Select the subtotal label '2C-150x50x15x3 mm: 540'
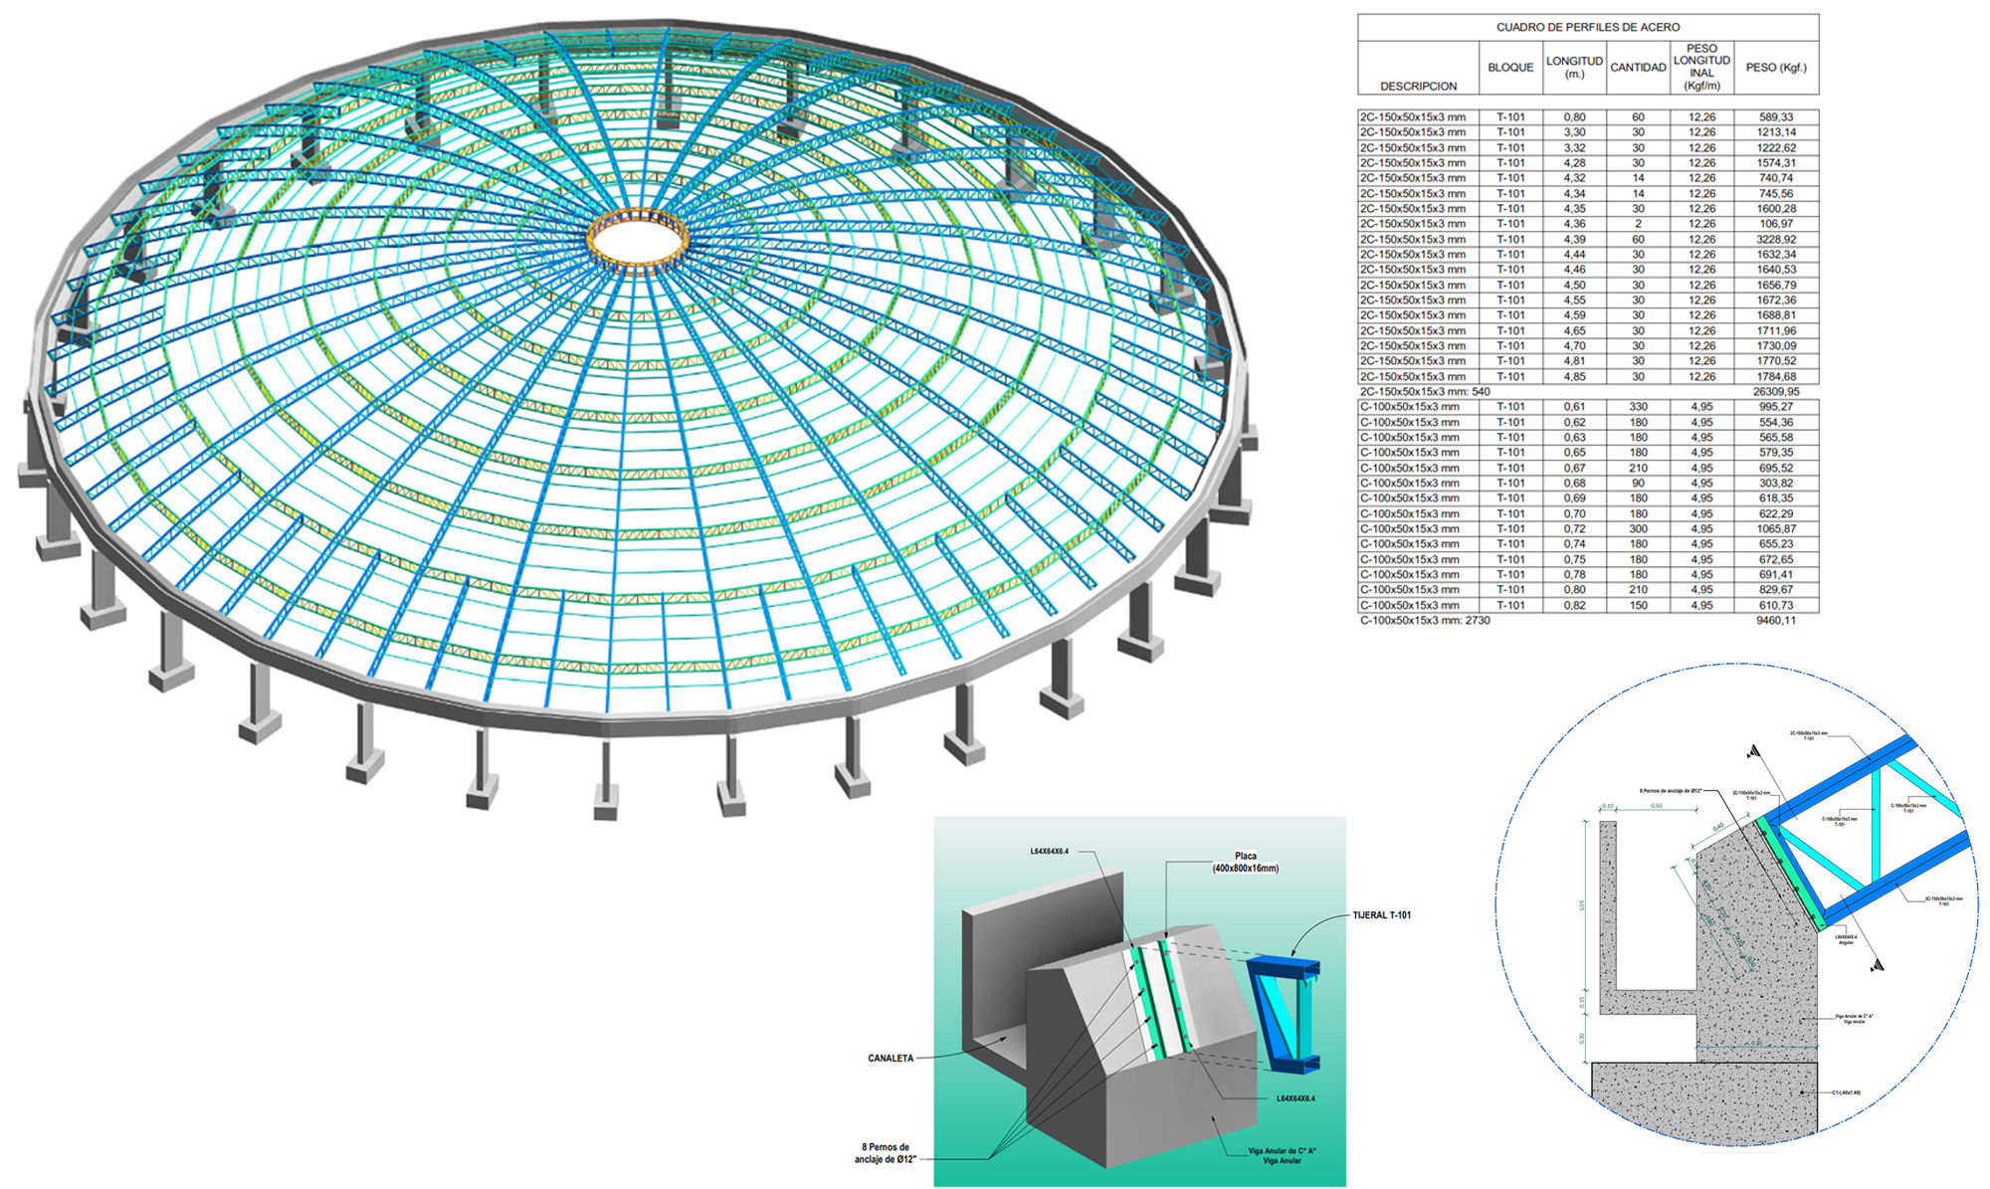The image size is (1990, 1189). point(1425,392)
